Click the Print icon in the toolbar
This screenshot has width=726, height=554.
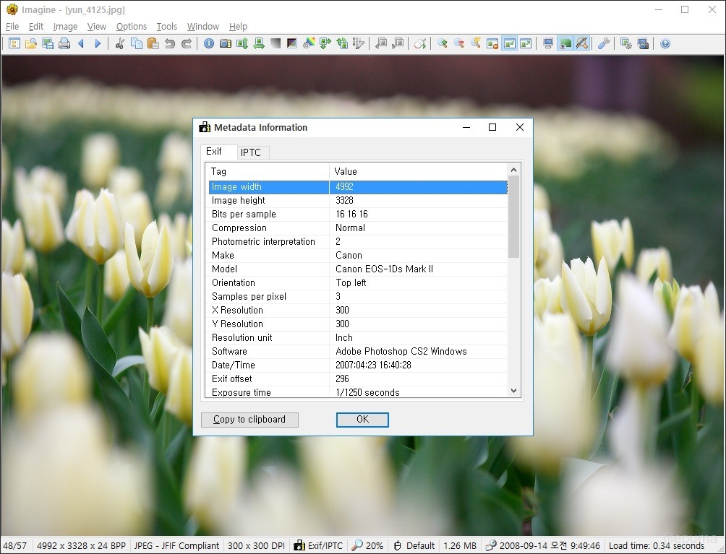tap(64, 43)
